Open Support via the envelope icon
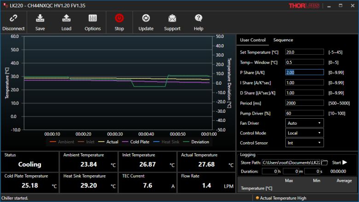Screen dimensions: 359x202 pos(172,19)
